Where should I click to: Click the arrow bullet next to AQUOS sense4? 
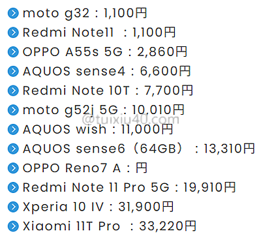tap(13, 71)
